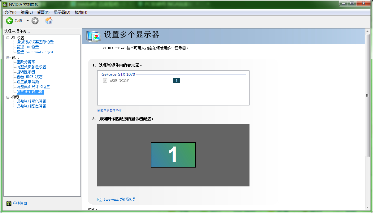Screen dimensions: 373x213
Task: Open the 显示器(D) menu
Action: pos(62,12)
